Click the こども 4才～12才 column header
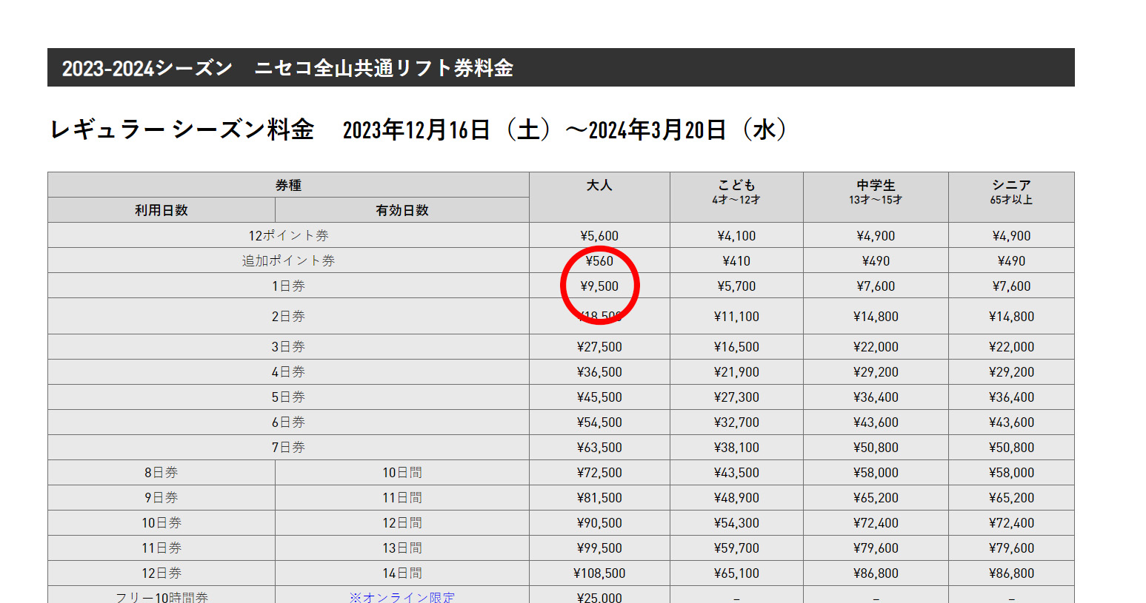The height and width of the screenshot is (603, 1146). 736,197
